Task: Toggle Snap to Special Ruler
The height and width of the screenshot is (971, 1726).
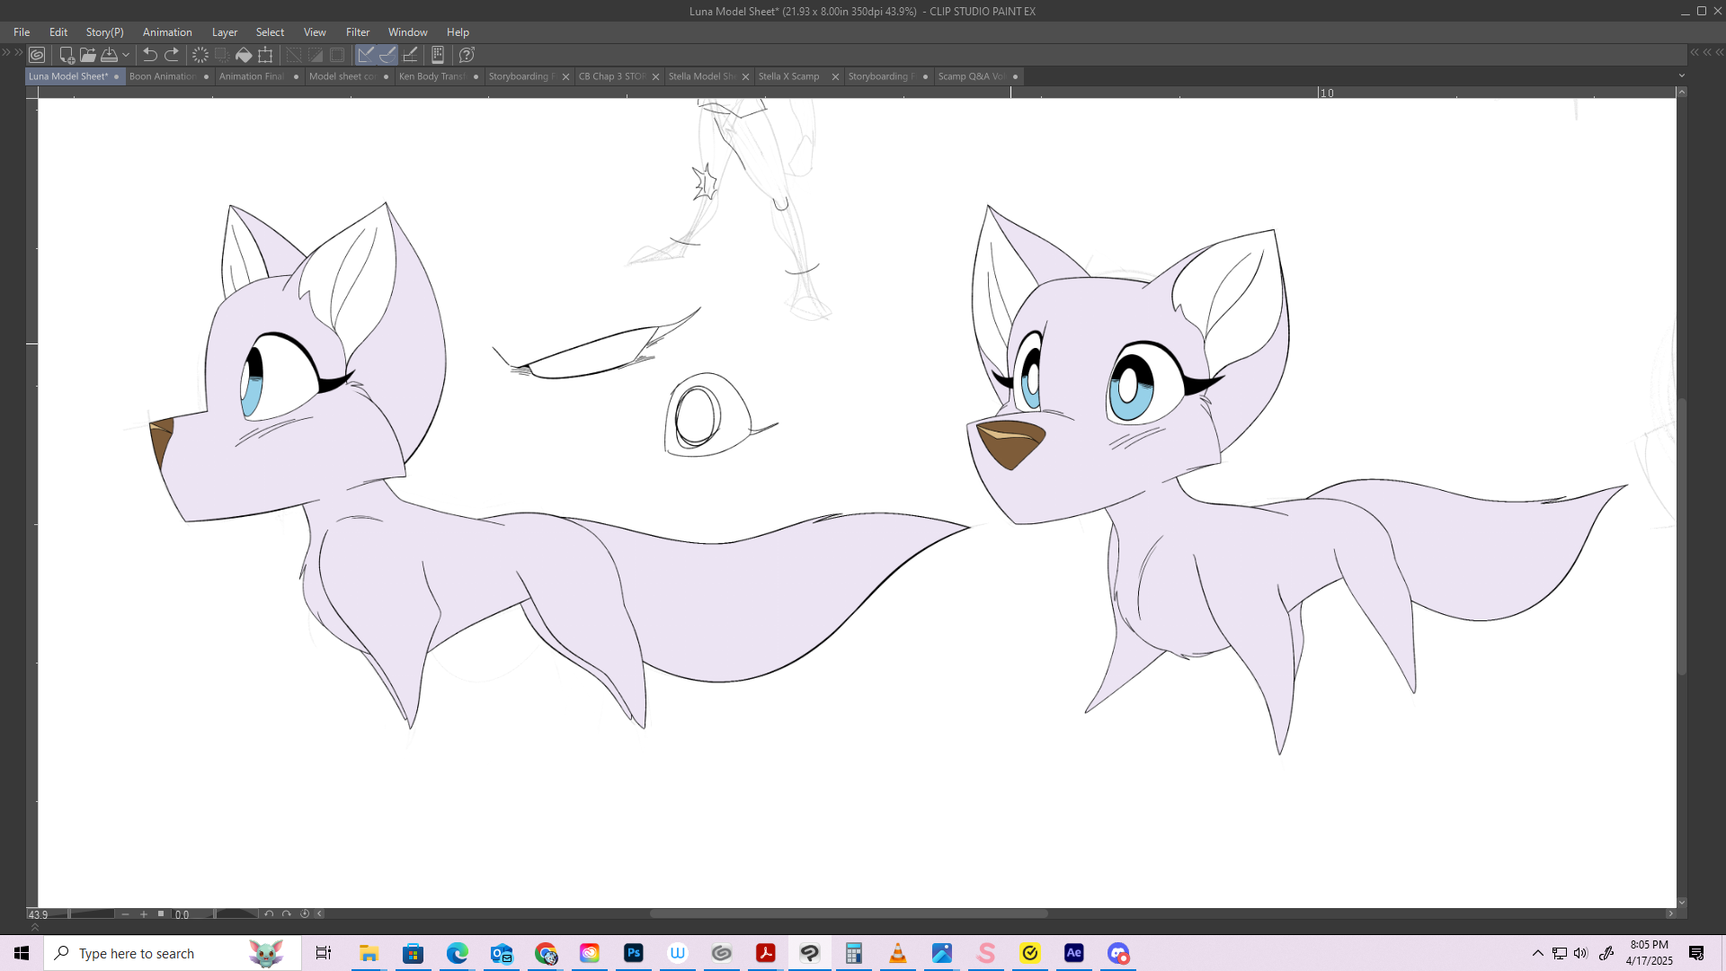Action: click(x=387, y=55)
